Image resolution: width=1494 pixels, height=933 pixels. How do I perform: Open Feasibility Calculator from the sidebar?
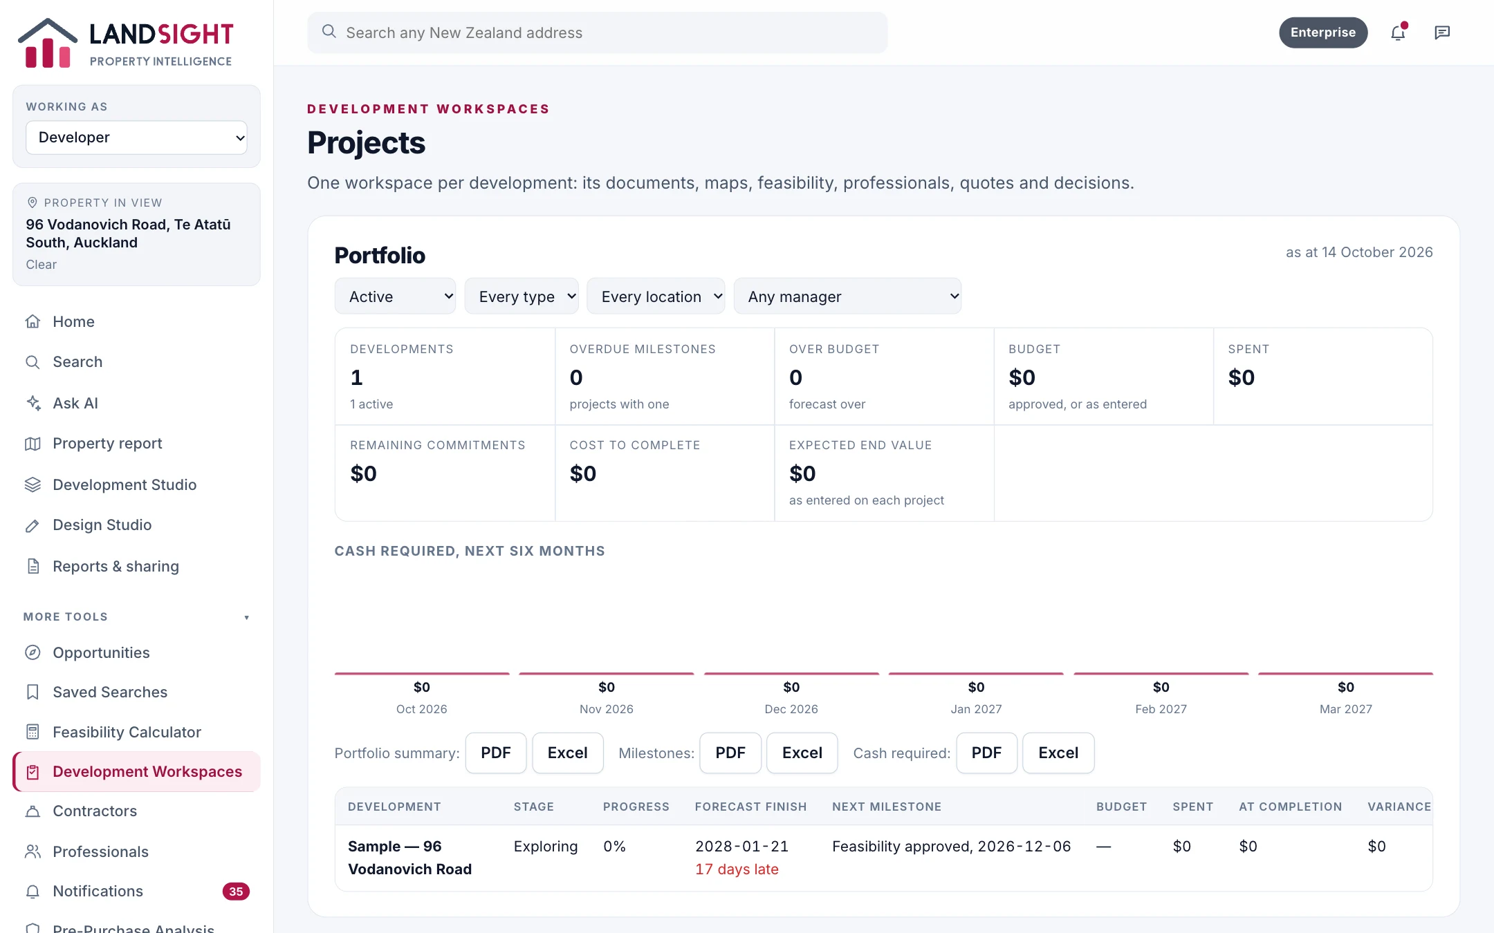click(x=136, y=732)
